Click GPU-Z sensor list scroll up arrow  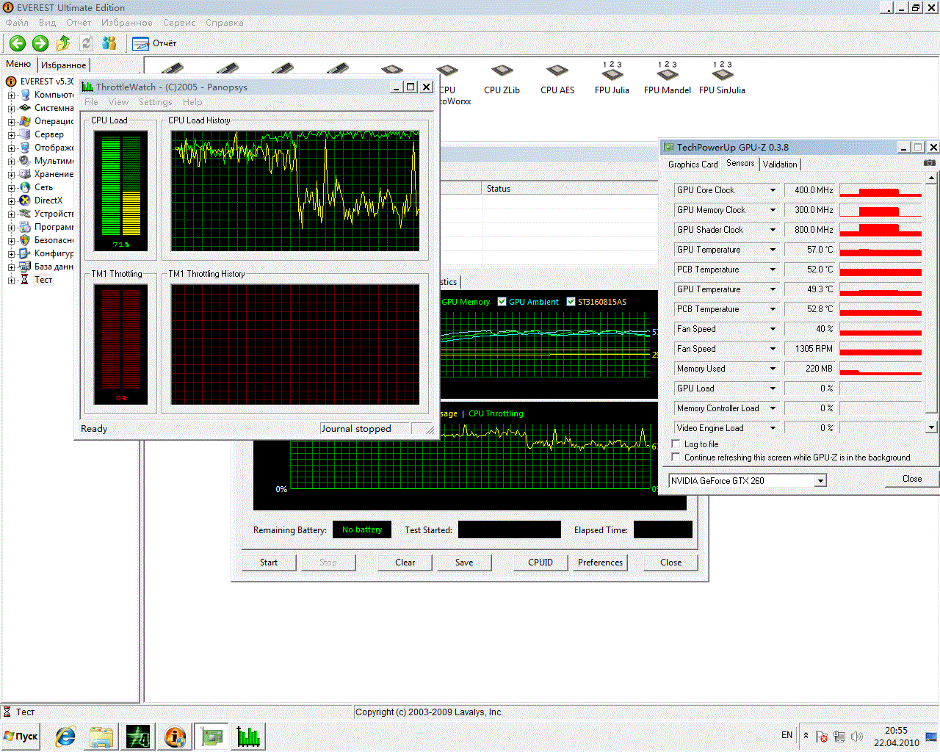click(931, 178)
